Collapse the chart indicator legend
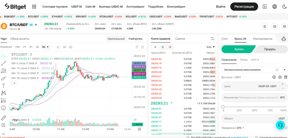Image resolution: width=288 pixels, height=138 pixels. (14, 83)
